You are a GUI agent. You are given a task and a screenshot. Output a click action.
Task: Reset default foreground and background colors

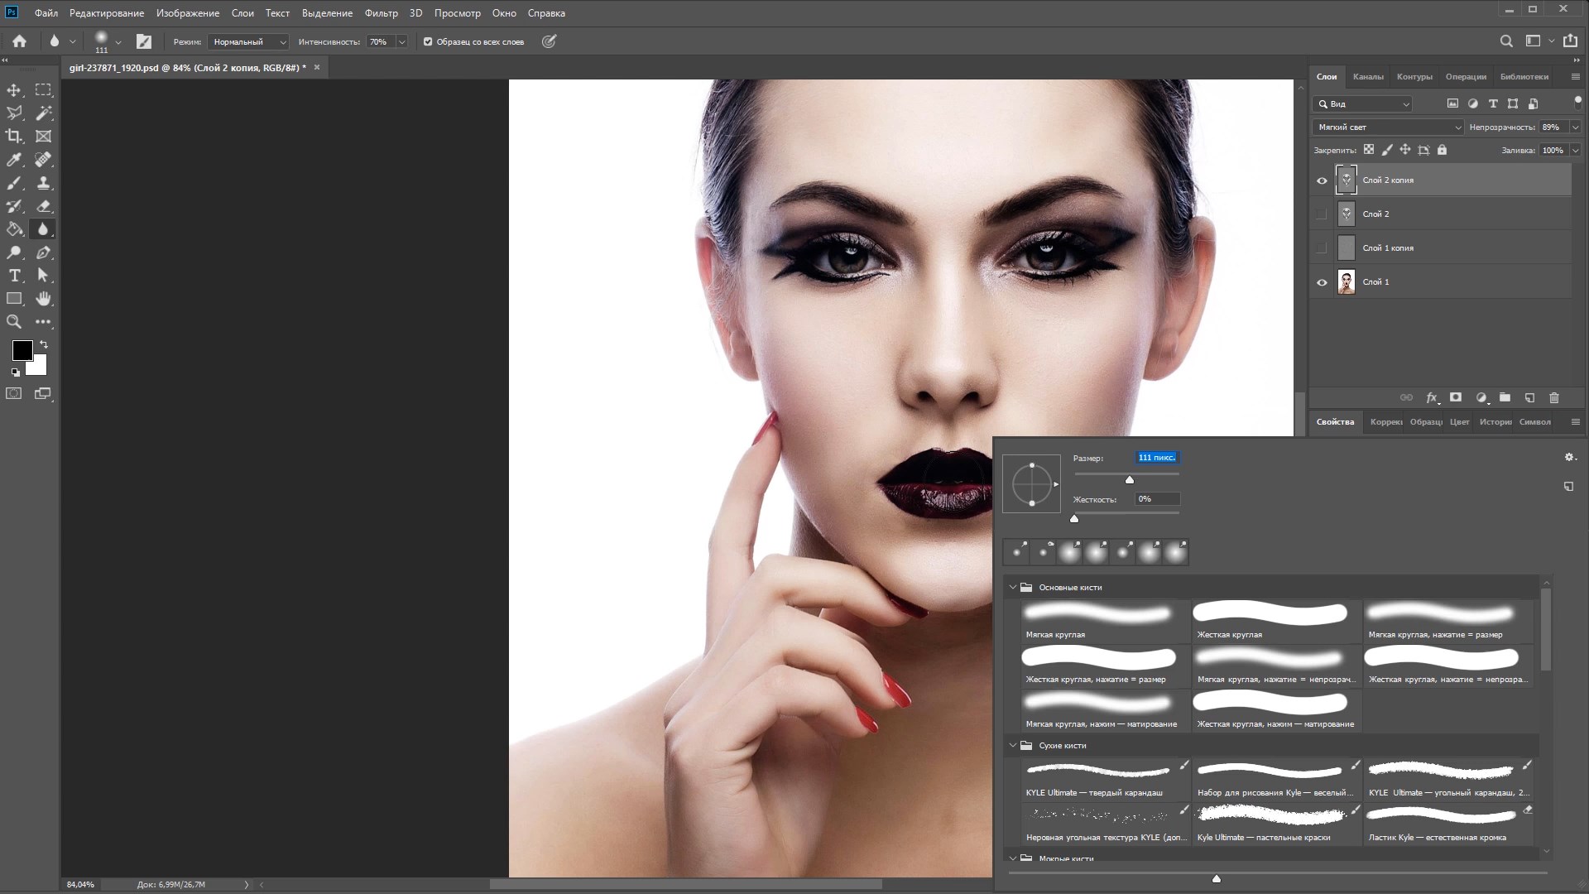[15, 372]
